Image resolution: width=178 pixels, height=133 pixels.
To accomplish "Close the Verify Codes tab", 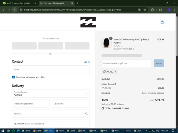I will pyautogui.click(x=35, y=3).
